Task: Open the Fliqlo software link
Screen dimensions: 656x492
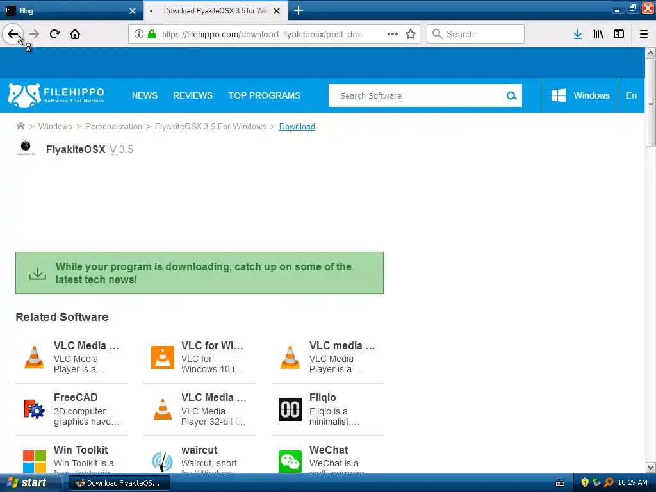Action: [323, 397]
